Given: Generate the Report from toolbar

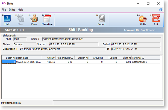Looking at the screenshot, I should pyautogui.click(x=102, y=20).
